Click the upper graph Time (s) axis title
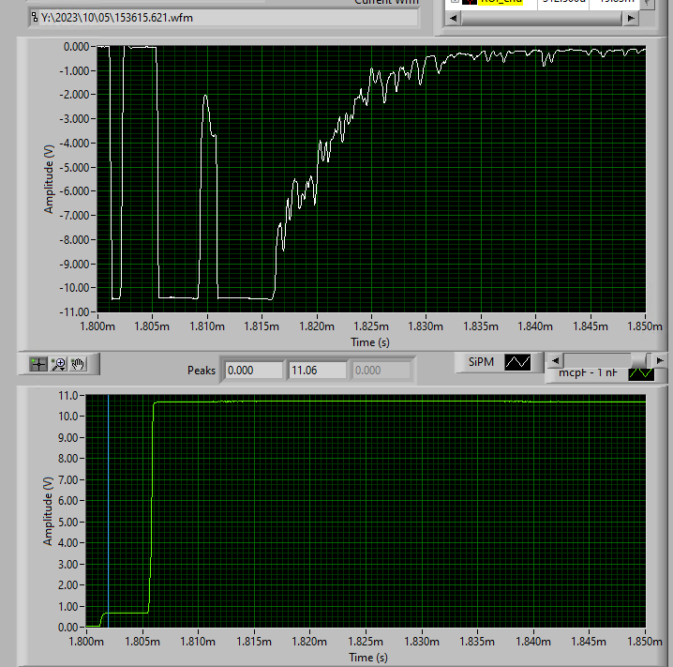Viewport: 673px width, 667px height. tap(370, 342)
